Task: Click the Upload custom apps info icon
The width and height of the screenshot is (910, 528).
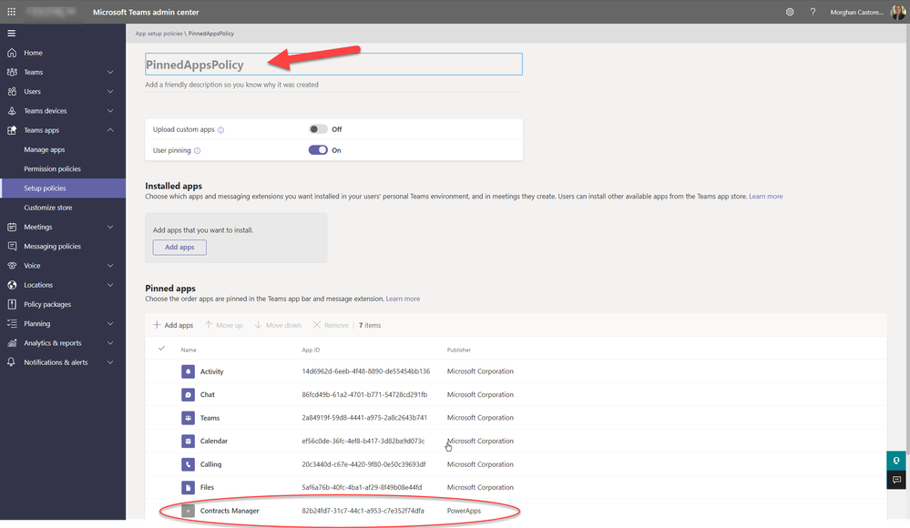Action: point(220,130)
